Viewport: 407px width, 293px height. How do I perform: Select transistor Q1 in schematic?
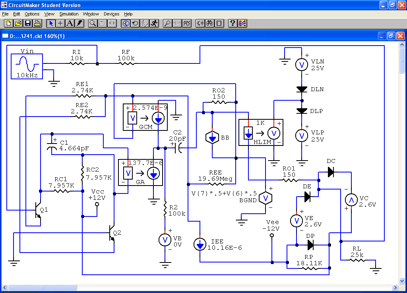(39, 210)
